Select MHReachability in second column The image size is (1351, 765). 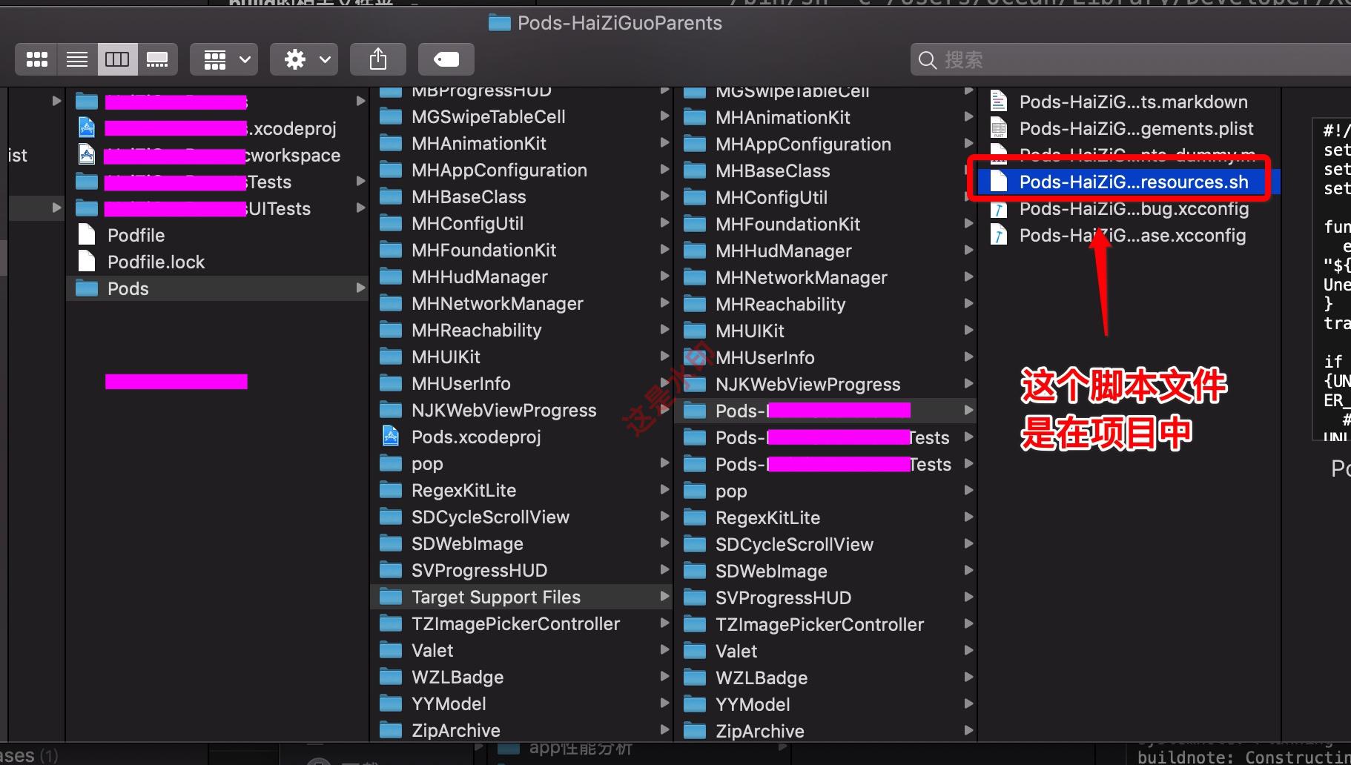coord(522,330)
